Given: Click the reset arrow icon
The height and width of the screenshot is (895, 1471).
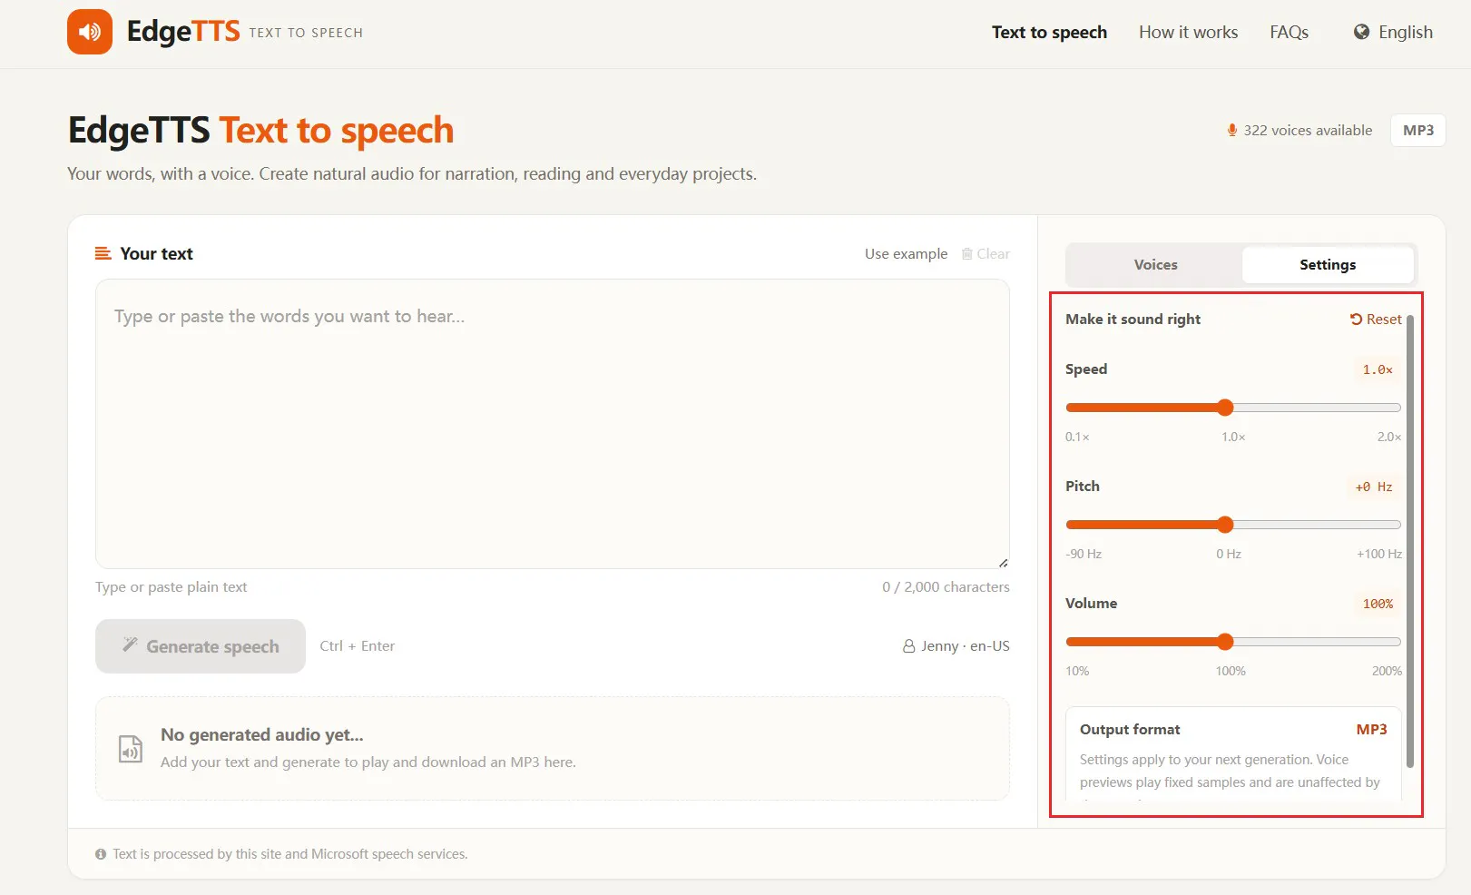Looking at the screenshot, I should click(x=1356, y=319).
